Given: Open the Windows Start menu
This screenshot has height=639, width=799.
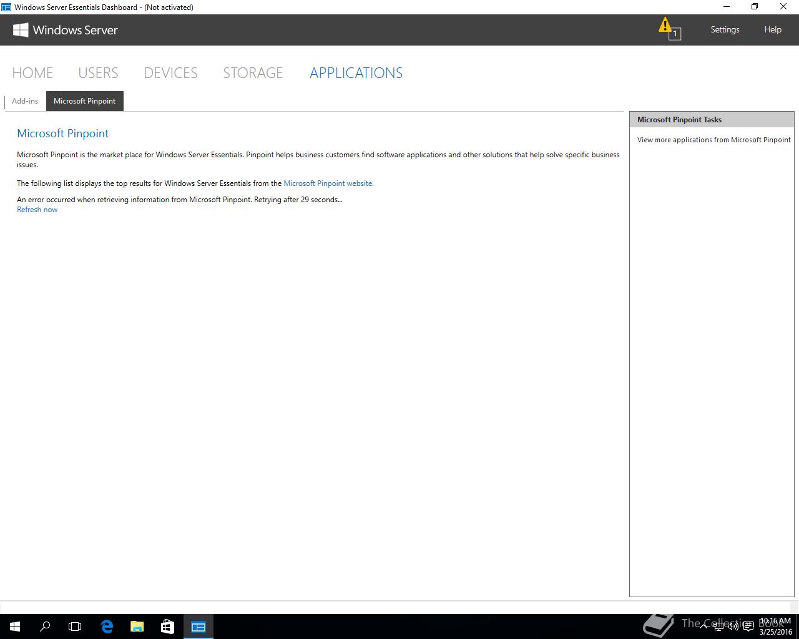Looking at the screenshot, I should click(x=15, y=627).
